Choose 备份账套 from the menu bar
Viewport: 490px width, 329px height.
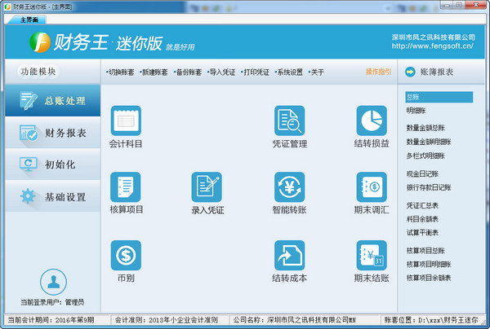click(x=189, y=72)
